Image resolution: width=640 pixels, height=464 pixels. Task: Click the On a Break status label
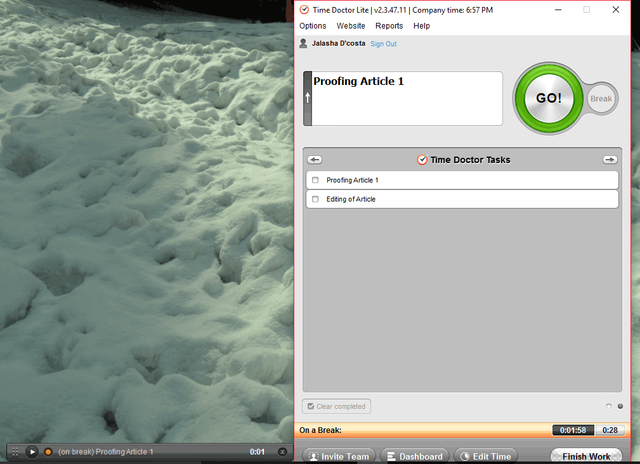click(x=320, y=430)
